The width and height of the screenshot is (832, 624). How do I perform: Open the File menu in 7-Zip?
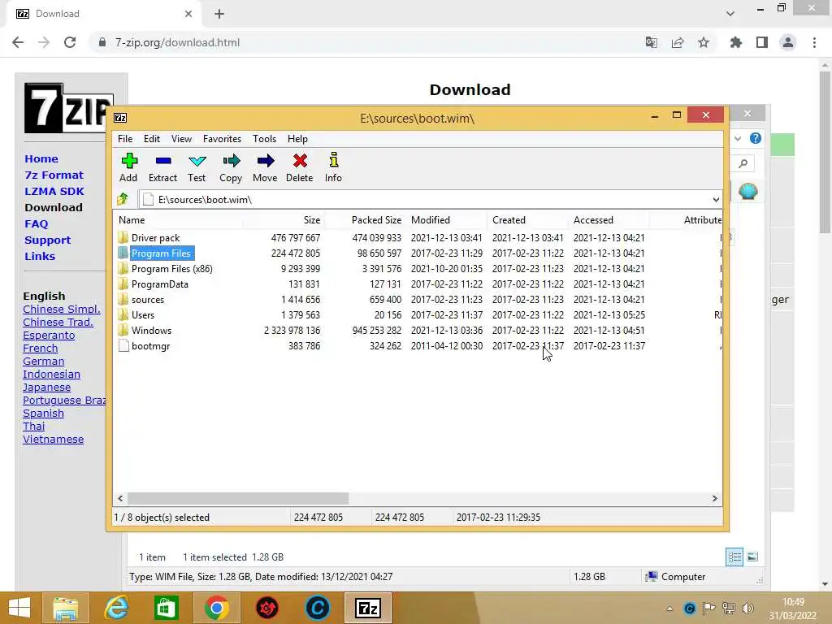[125, 138]
